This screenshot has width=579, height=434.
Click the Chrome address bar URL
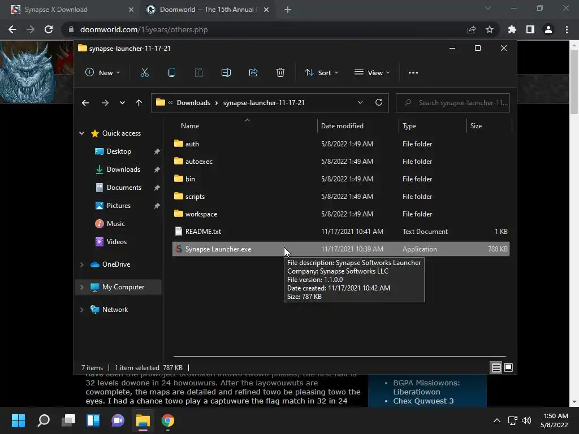tap(144, 29)
